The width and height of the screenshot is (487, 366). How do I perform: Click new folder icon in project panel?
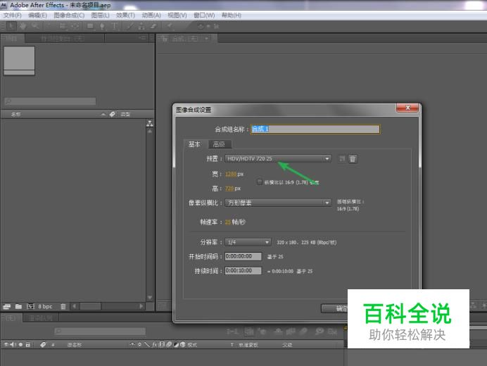[x=18, y=306]
